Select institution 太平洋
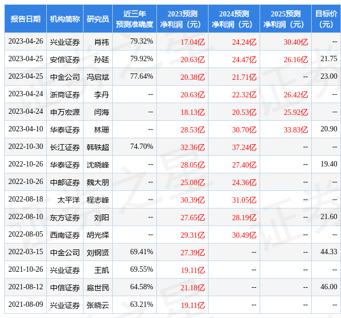The width and height of the screenshot is (341, 318). [x=69, y=200]
